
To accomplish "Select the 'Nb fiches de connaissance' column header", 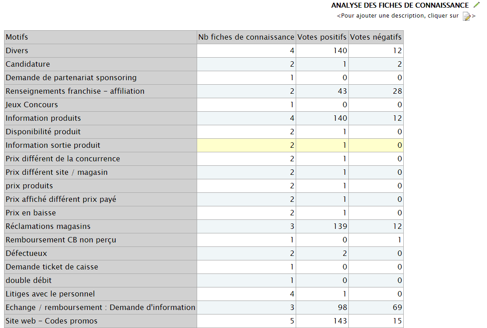I will 246,37.
